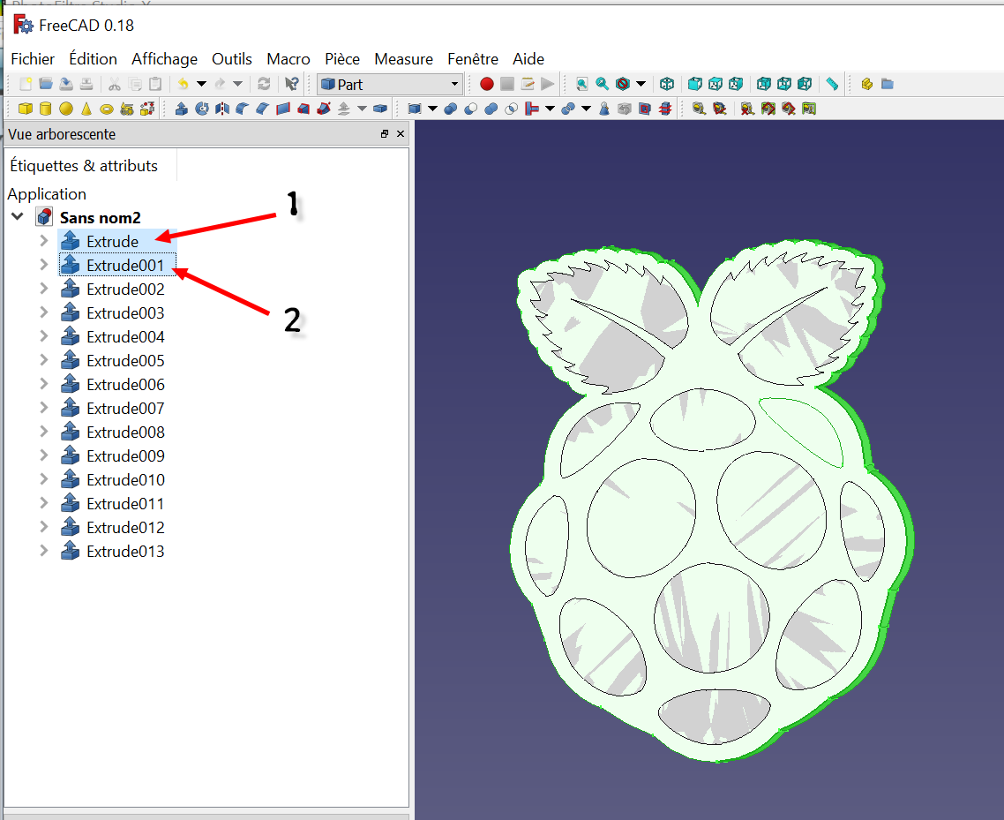1004x820 pixels.
Task: Switch to front view cube icon
Action: 694,84
